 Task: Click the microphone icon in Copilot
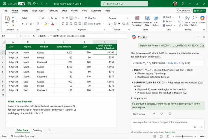[195, 127]
